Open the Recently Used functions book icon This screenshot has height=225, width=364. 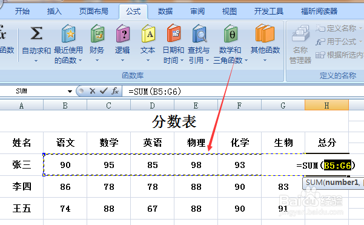[68, 33]
